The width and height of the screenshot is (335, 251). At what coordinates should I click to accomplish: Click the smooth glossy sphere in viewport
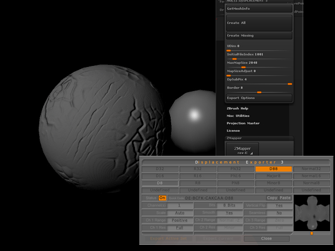(x=193, y=122)
